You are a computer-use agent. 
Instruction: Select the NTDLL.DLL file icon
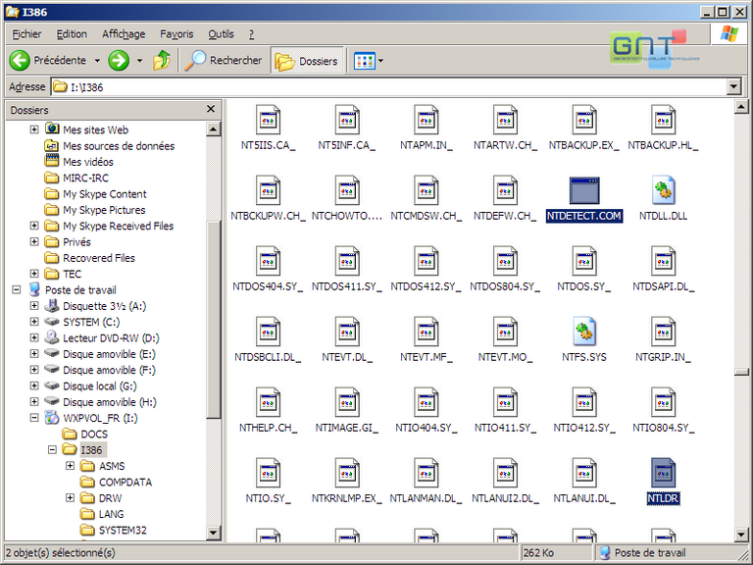pyautogui.click(x=663, y=190)
